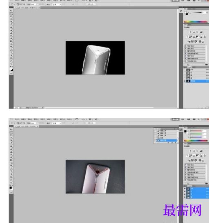Switch to the 图层 tab in the upper window
This screenshot has width=209, height=223.
coord(185,67)
